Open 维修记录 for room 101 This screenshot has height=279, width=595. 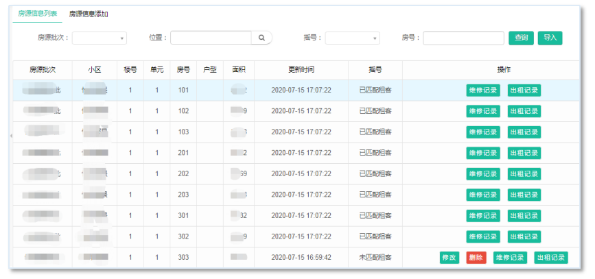[483, 90]
